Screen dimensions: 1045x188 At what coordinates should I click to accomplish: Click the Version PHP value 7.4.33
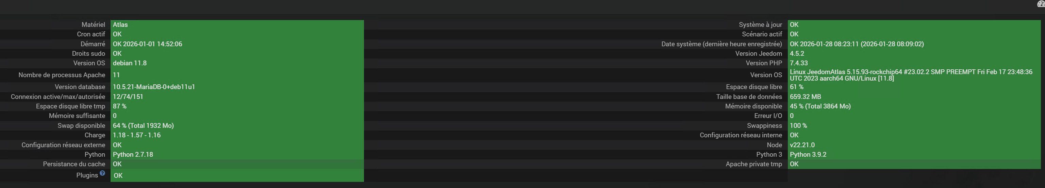pos(798,63)
